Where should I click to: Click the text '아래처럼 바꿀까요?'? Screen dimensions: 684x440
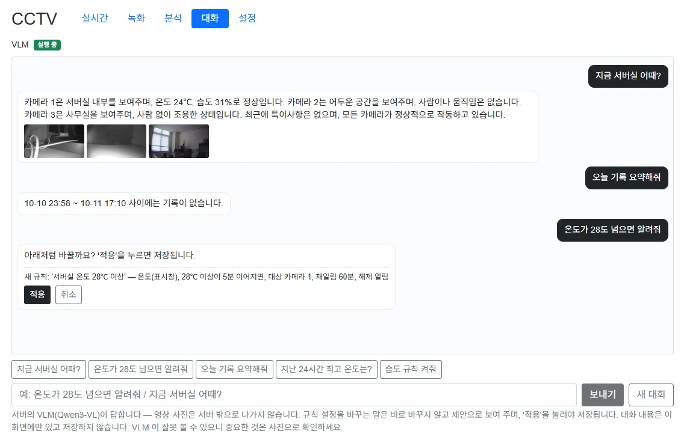point(60,255)
